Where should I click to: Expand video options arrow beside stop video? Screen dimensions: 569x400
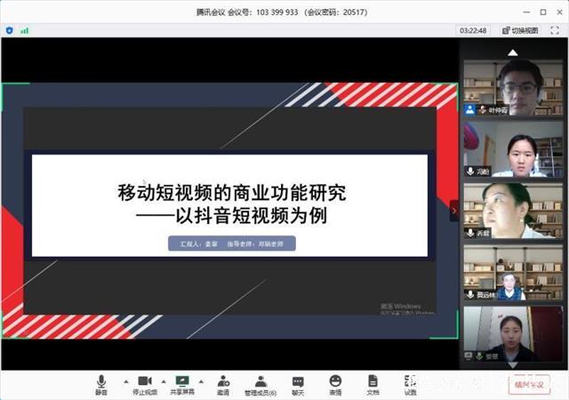(x=164, y=380)
